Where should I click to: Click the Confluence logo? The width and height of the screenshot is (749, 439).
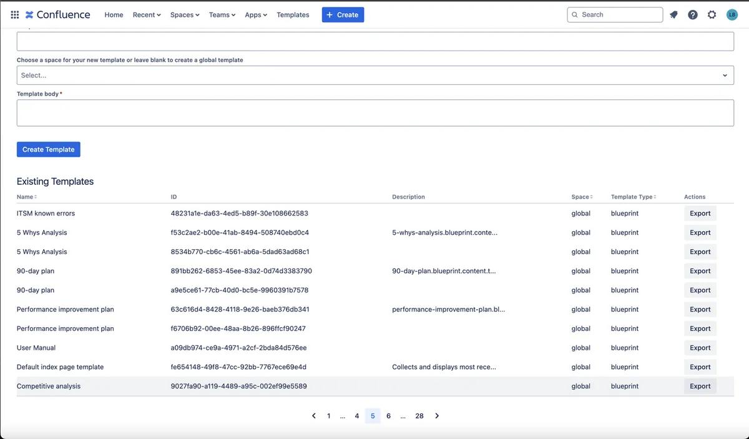(x=57, y=14)
